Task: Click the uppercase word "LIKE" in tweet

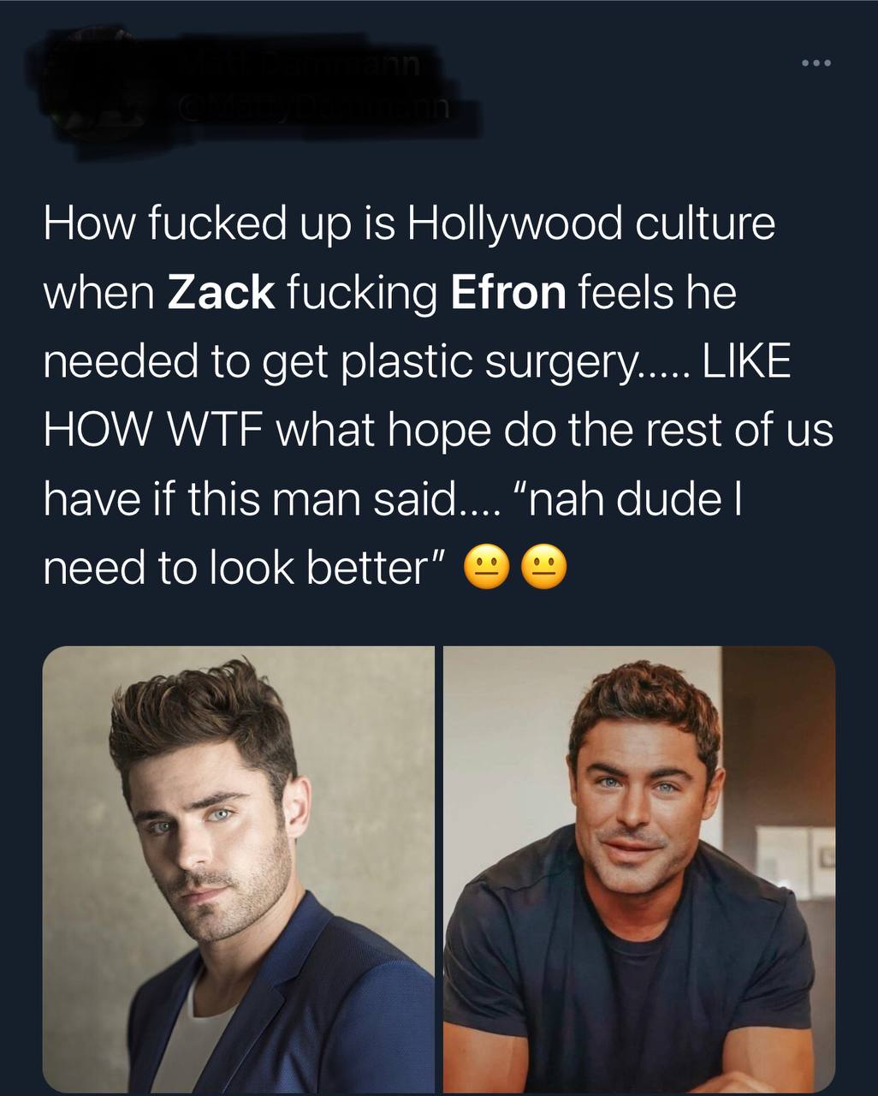Action: coord(746,362)
